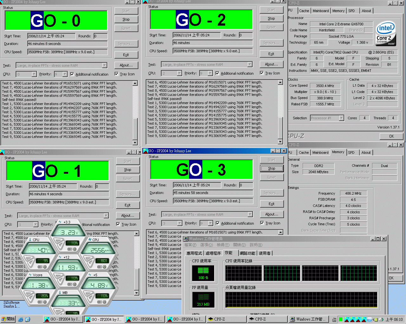Screen dimensions: 406x324
Task: Click Exit button in GO - 2 window
Action: tap(271, 54)
